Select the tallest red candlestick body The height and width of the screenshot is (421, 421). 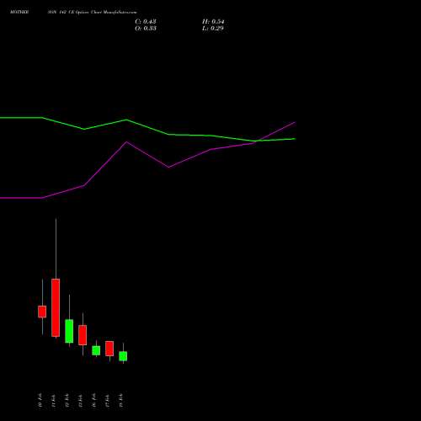point(56,307)
